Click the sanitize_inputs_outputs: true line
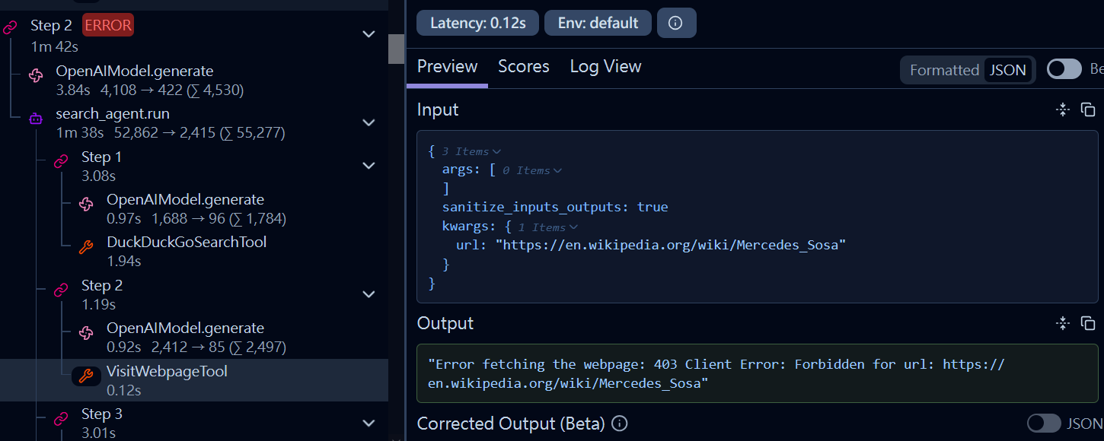1104x441 pixels. pyautogui.click(x=555, y=207)
